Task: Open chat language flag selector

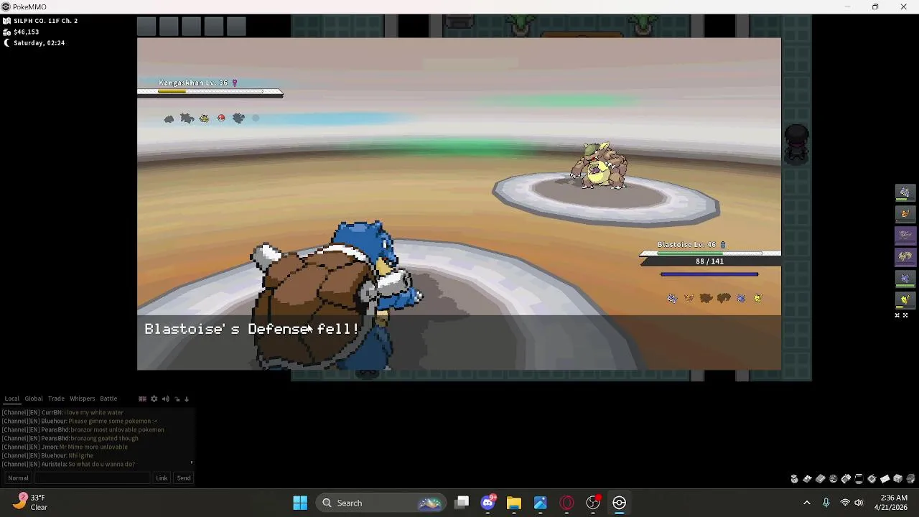Action: 142,399
